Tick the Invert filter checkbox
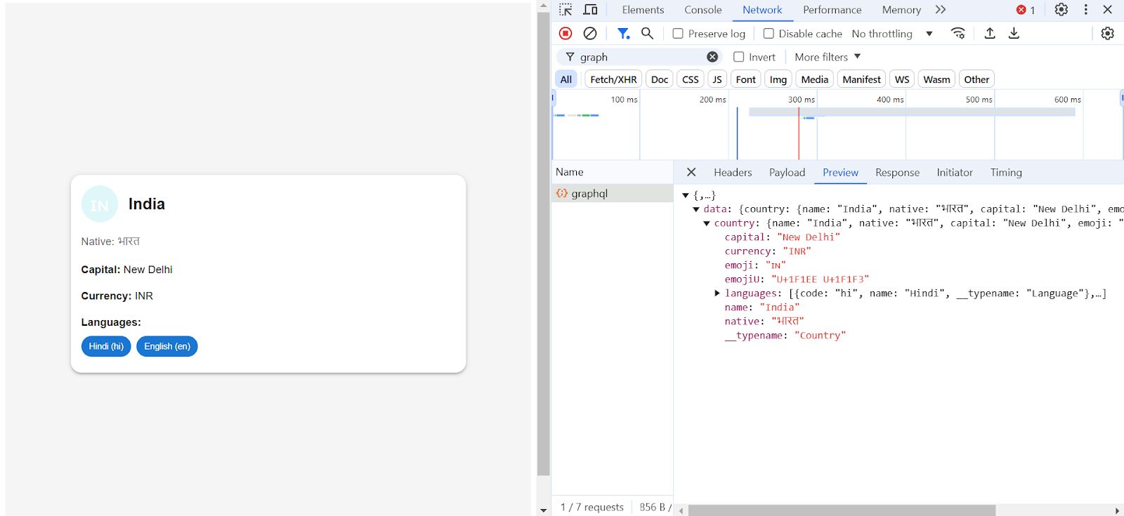This screenshot has height=516, width=1124. [x=739, y=57]
